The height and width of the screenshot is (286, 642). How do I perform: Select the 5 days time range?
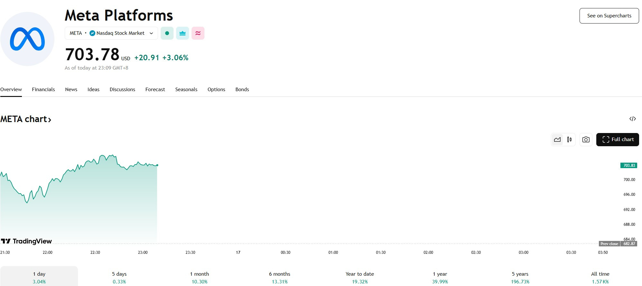(119, 277)
